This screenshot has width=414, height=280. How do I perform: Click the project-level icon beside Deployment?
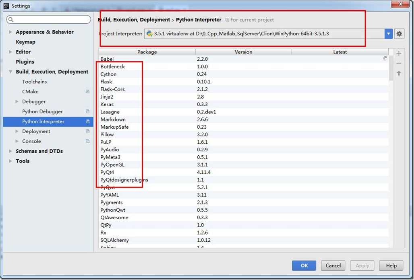(87, 131)
